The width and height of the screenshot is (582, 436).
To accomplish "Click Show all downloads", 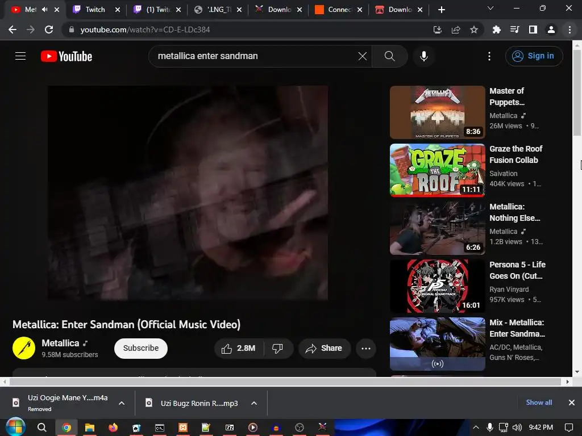I will click(539, 403).
